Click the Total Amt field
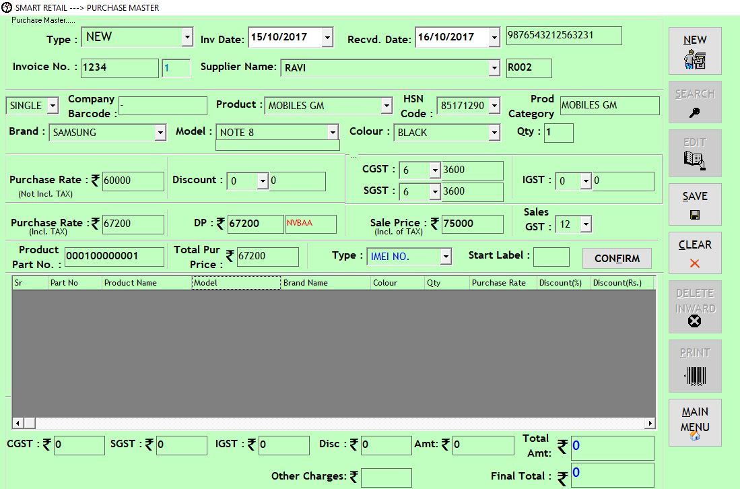Screen dimensions: 740x489 click(613, 448)
